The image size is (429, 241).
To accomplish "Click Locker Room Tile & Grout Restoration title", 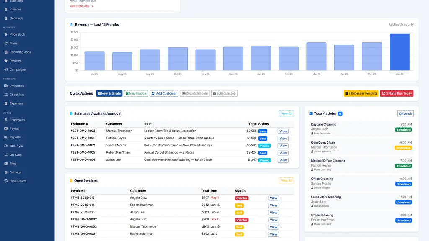I will click(x=170, y=131).
